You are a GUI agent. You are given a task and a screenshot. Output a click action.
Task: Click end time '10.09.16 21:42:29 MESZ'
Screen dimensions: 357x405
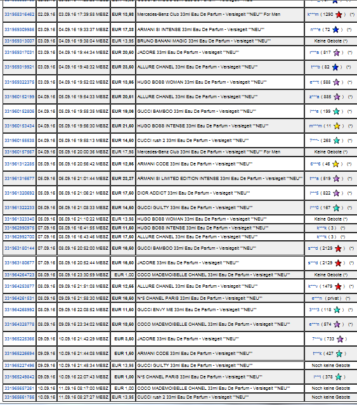[x=84, y=339]
